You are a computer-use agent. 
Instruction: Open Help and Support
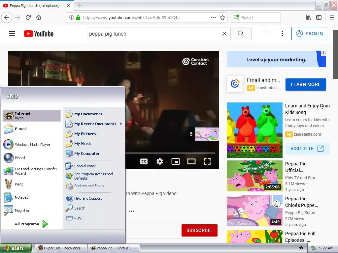[x=94, y=198]
